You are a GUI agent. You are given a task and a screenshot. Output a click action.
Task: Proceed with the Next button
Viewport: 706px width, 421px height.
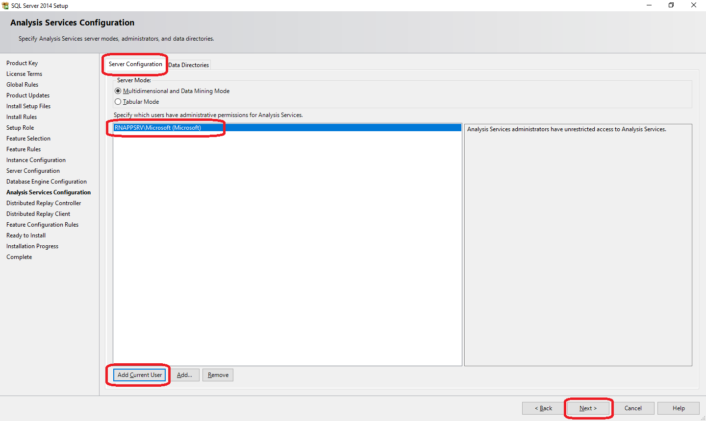588,408
